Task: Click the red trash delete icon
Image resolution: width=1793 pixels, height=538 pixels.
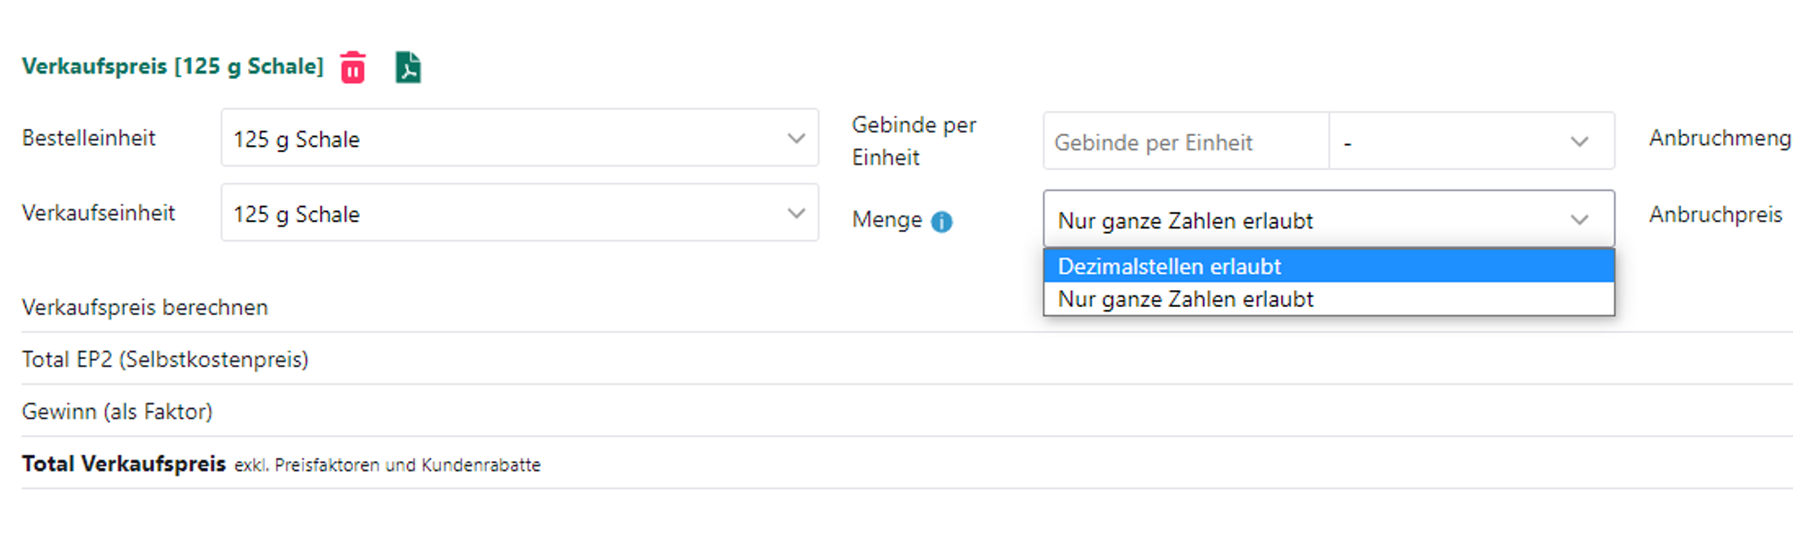Action: (x=353, y=67)
